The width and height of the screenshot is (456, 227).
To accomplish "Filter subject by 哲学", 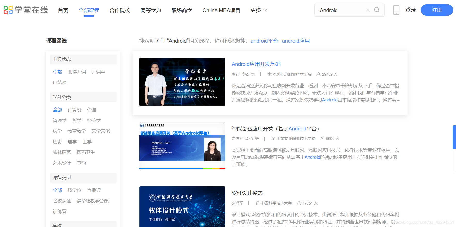I will pyautogui.click(x=77, y=120).
